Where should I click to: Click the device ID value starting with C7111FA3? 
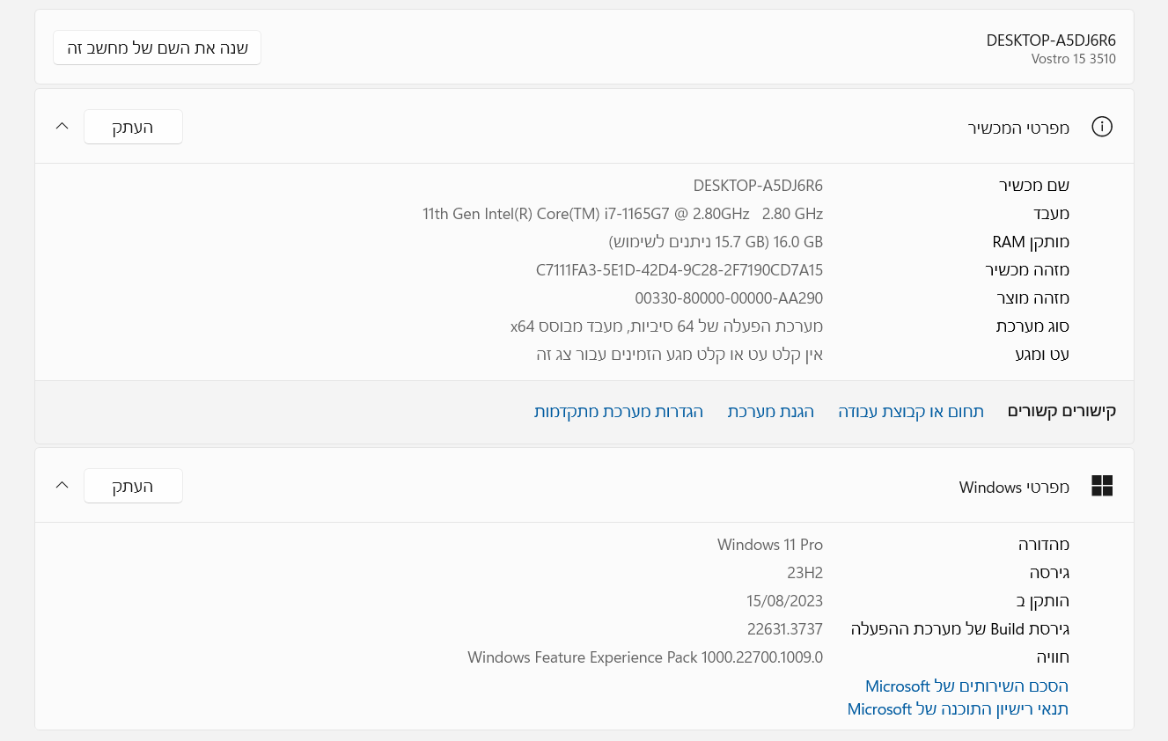point(679,270)
